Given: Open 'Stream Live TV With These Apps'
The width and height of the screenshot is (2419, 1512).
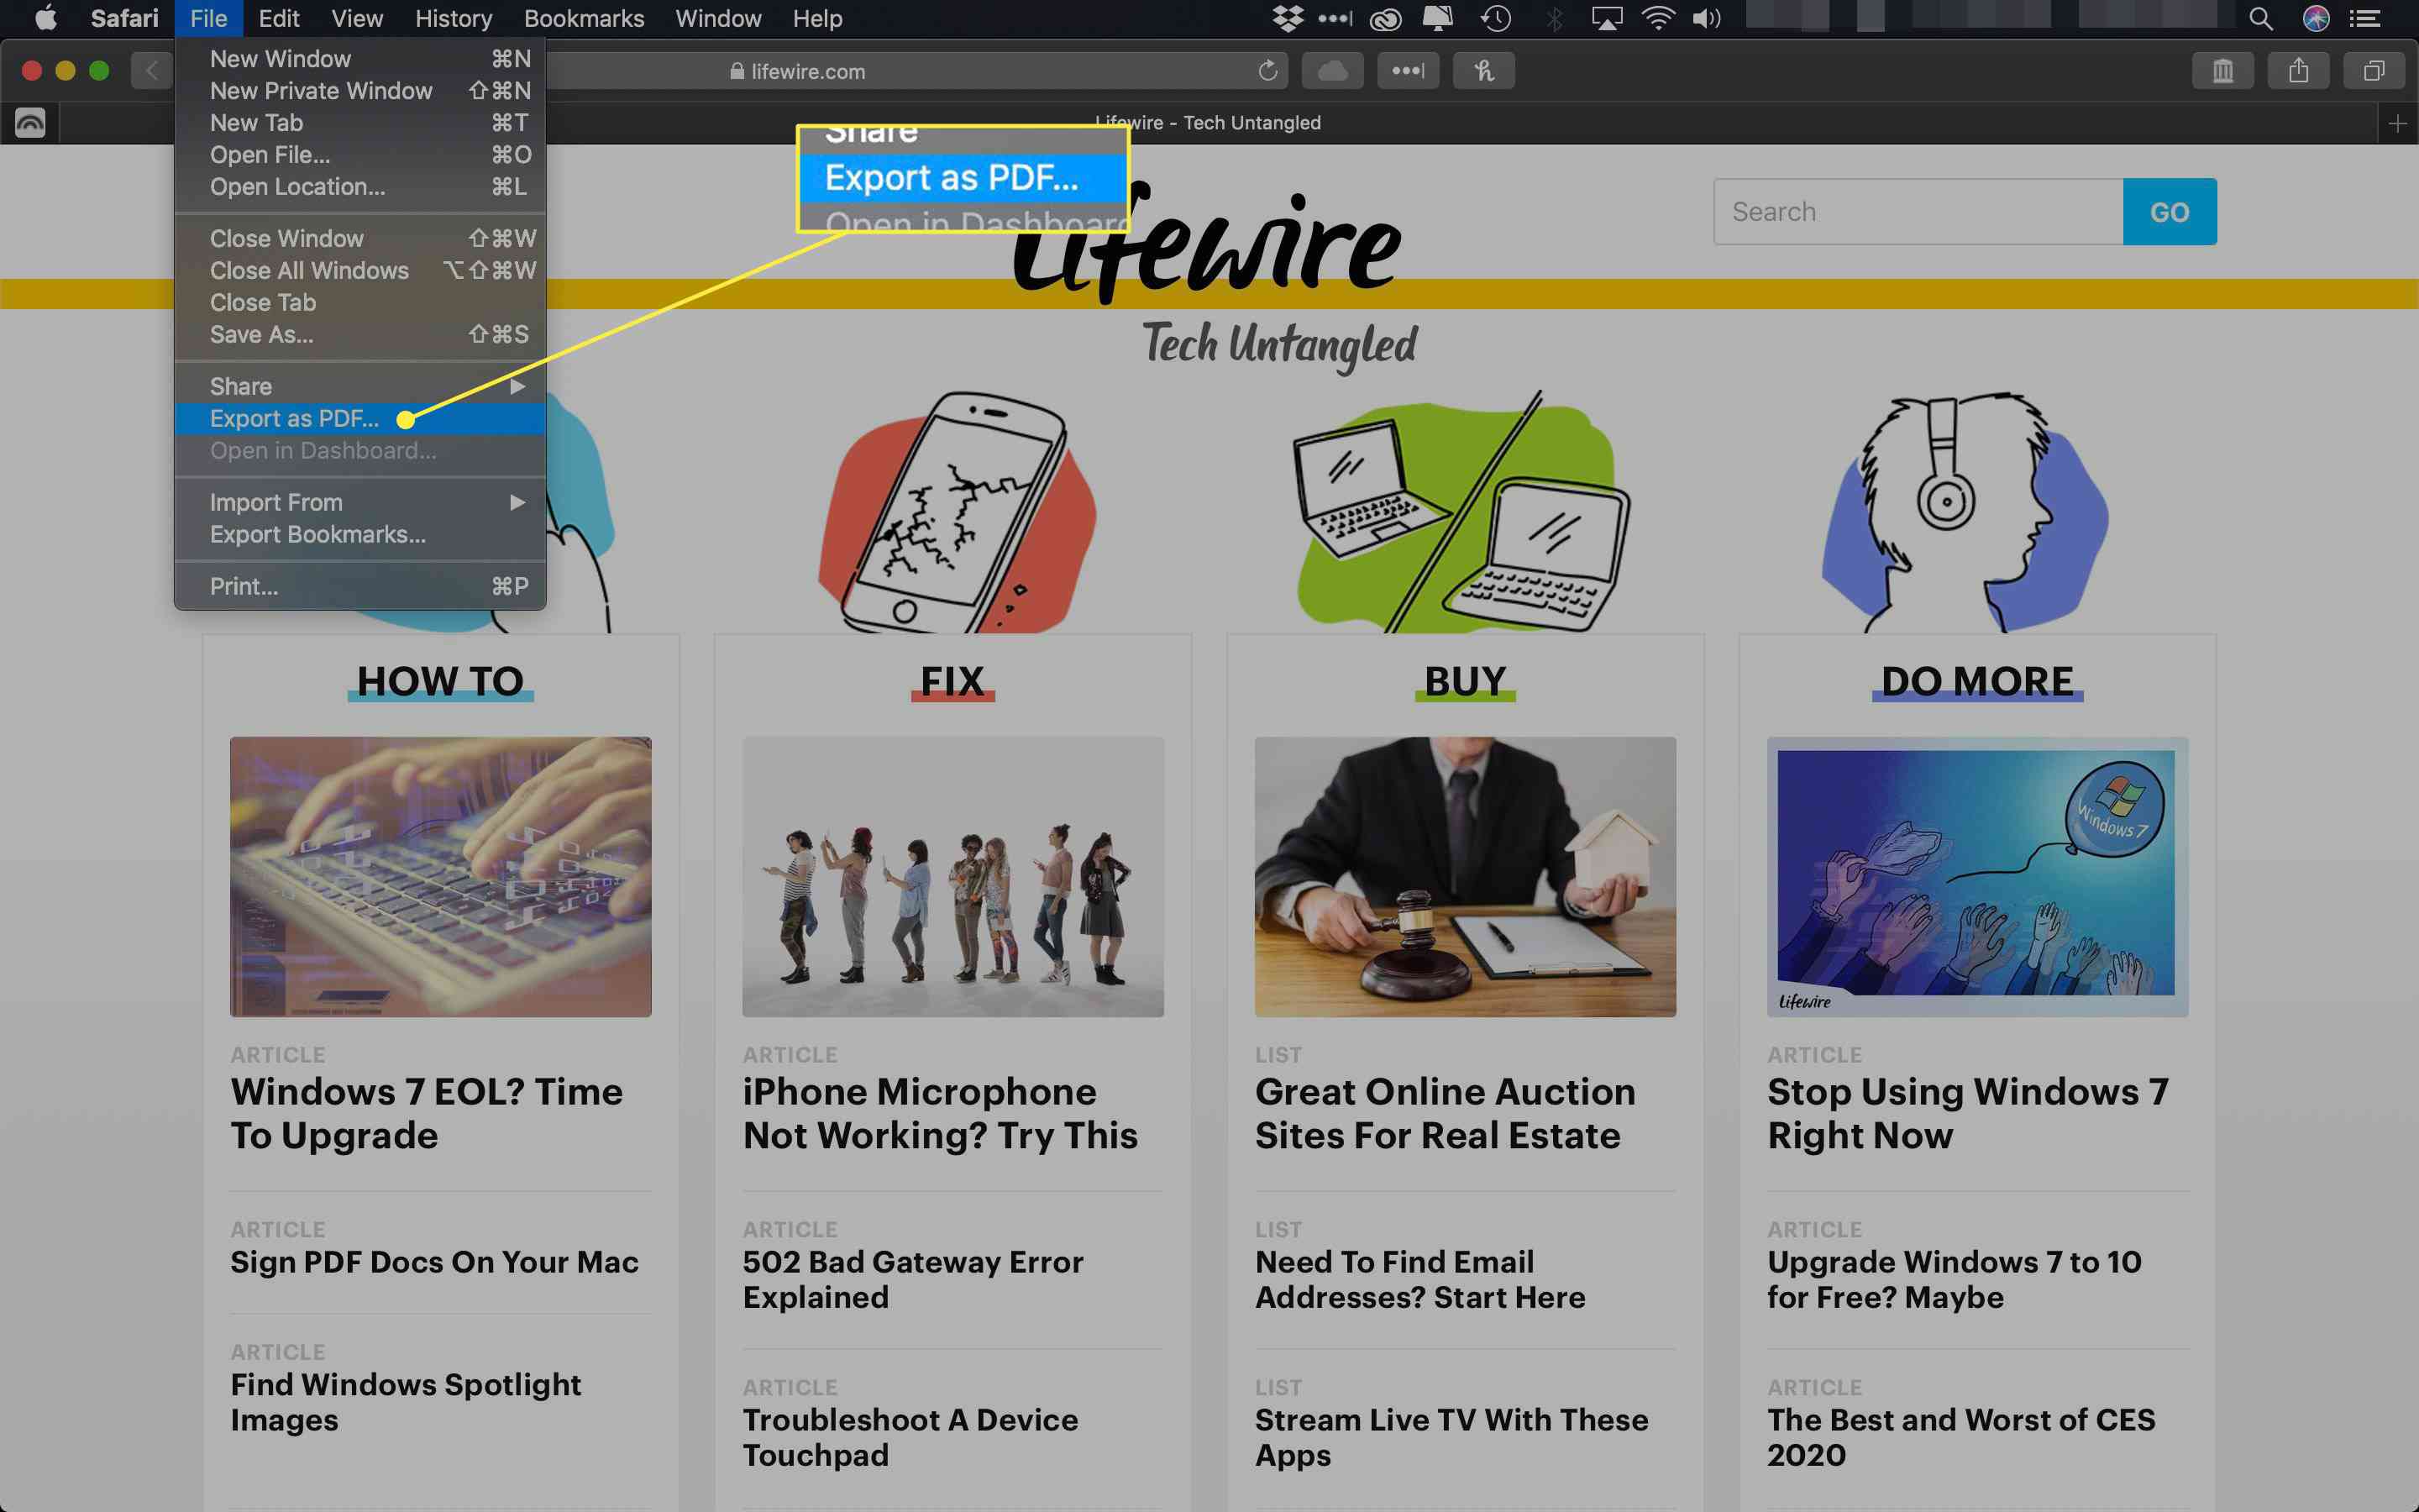Looking at the screenshot, I should click(1451, 1437).
